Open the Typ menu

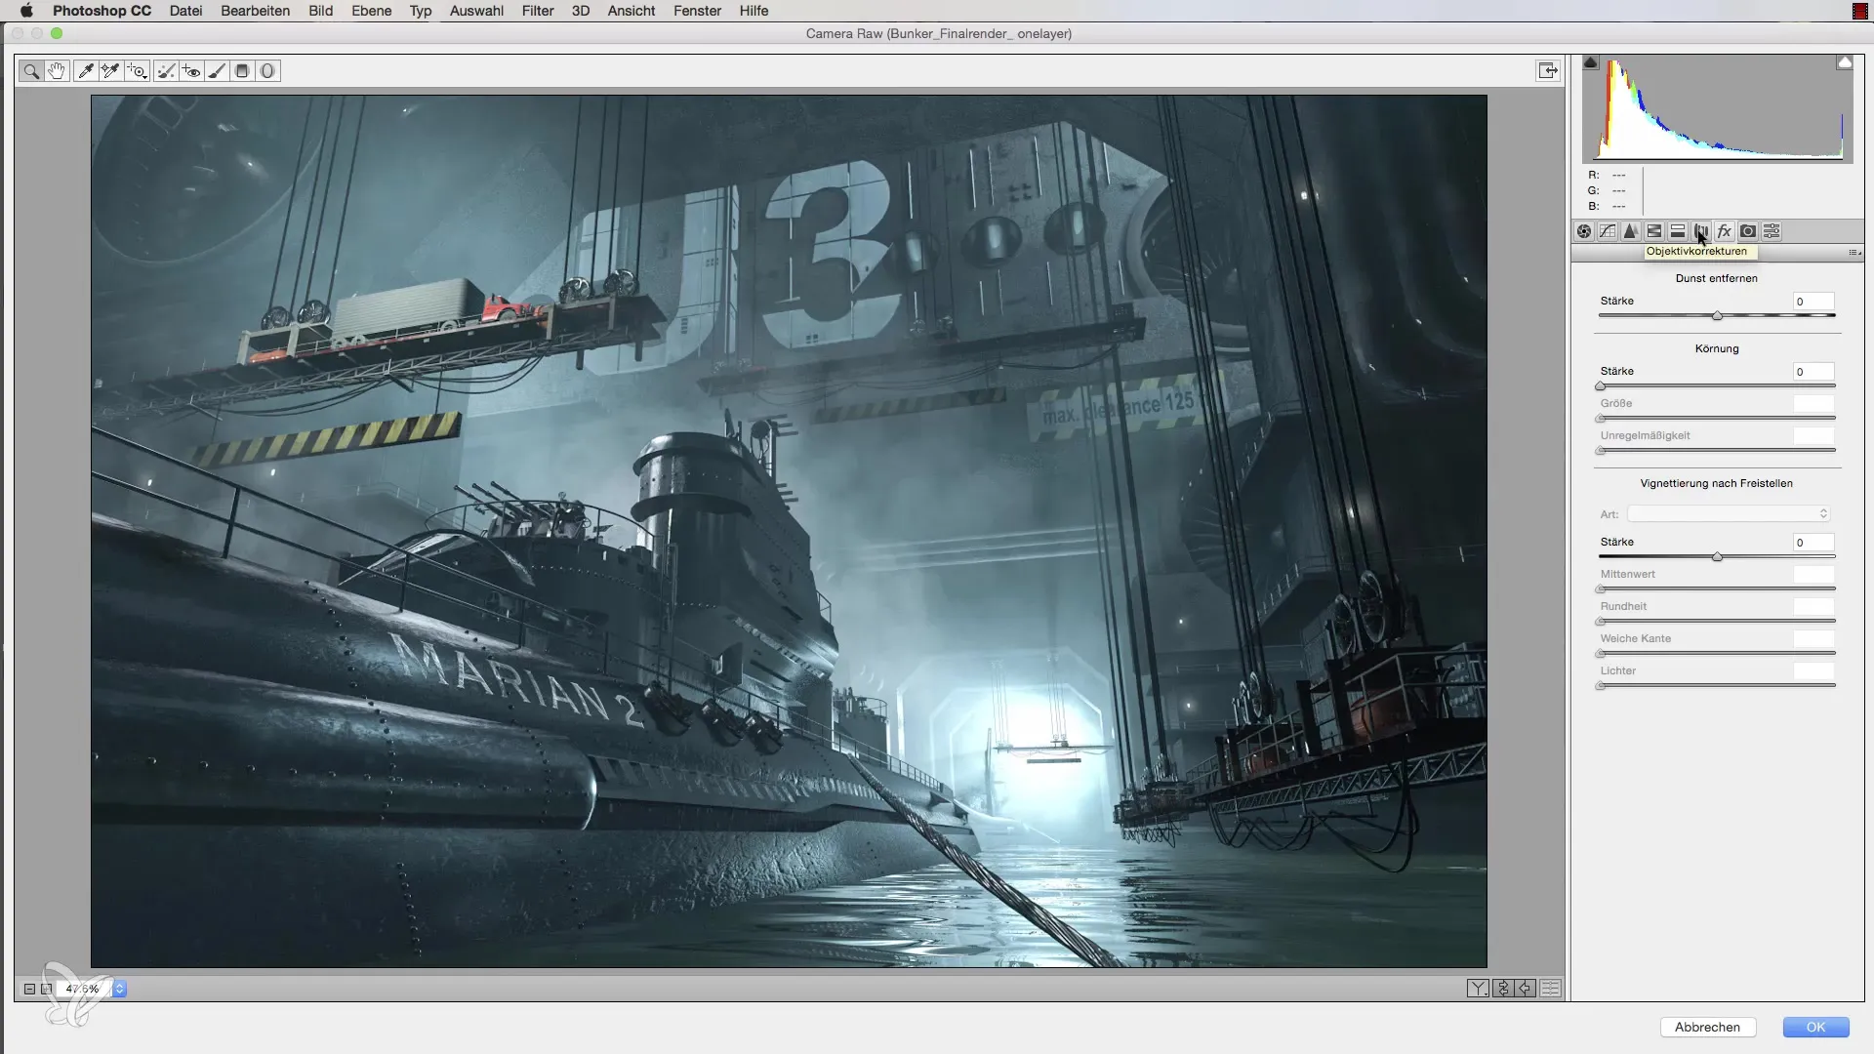tap(420, 11)
